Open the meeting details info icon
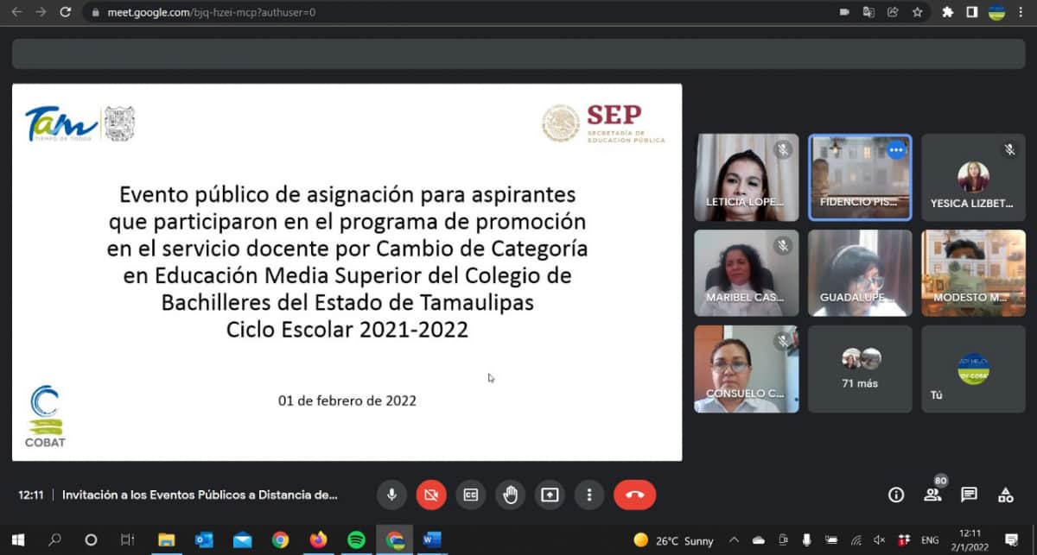The image size is (1037, 555). [896, 495]
